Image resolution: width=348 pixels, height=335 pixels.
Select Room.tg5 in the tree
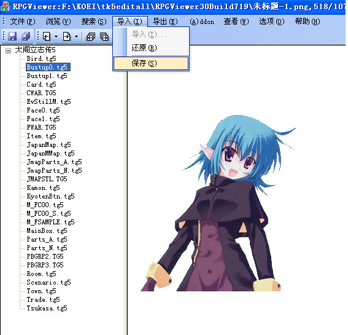pyautogui.click(x=41, y=274)
